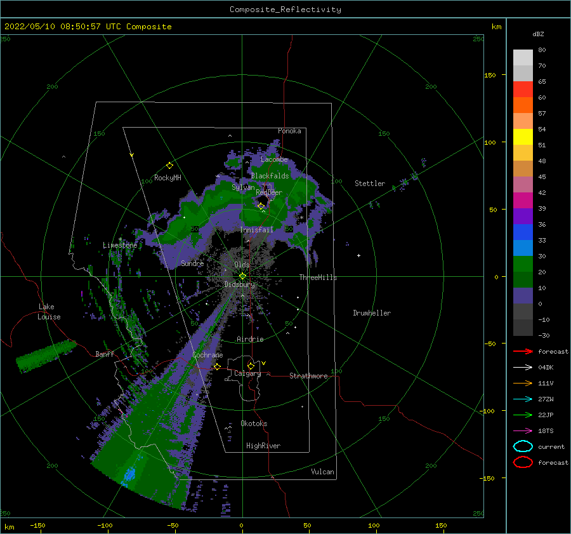
Task: Click the blue echo core in southwest sector
Action: tap(129, 474)
